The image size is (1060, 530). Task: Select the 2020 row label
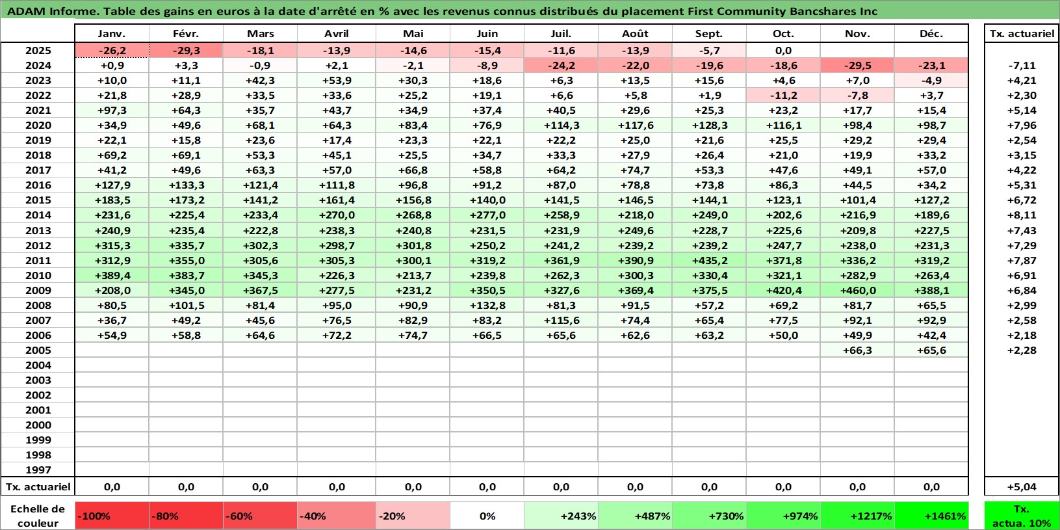pos(38,126)
